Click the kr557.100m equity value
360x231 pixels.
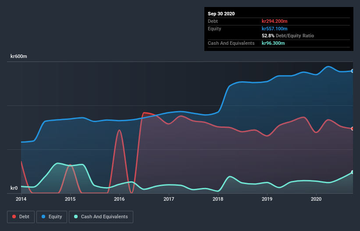pos(274,29)
